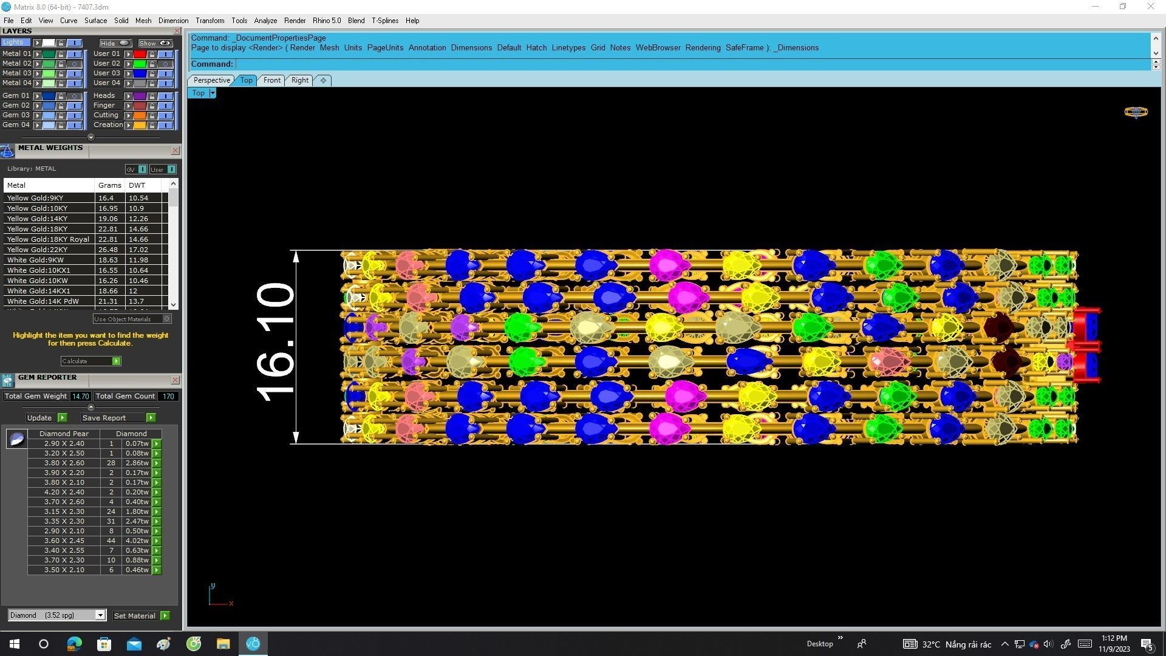The width and height of the screenshot is (1166, 656).
Task: Select the Yellow Gold:18KY row
Action: coord(37,229)
